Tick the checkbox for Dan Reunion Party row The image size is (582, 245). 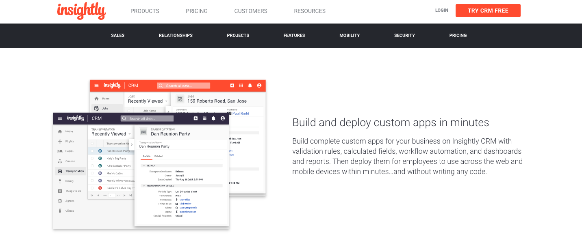pyautogui.click(x=92, y=151)
